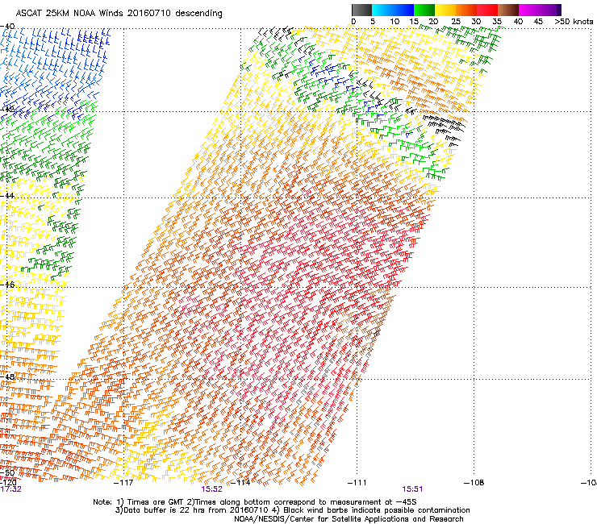Click the '35' legend scale value
Screen dimensions: 597x524
tap(497, 22)
